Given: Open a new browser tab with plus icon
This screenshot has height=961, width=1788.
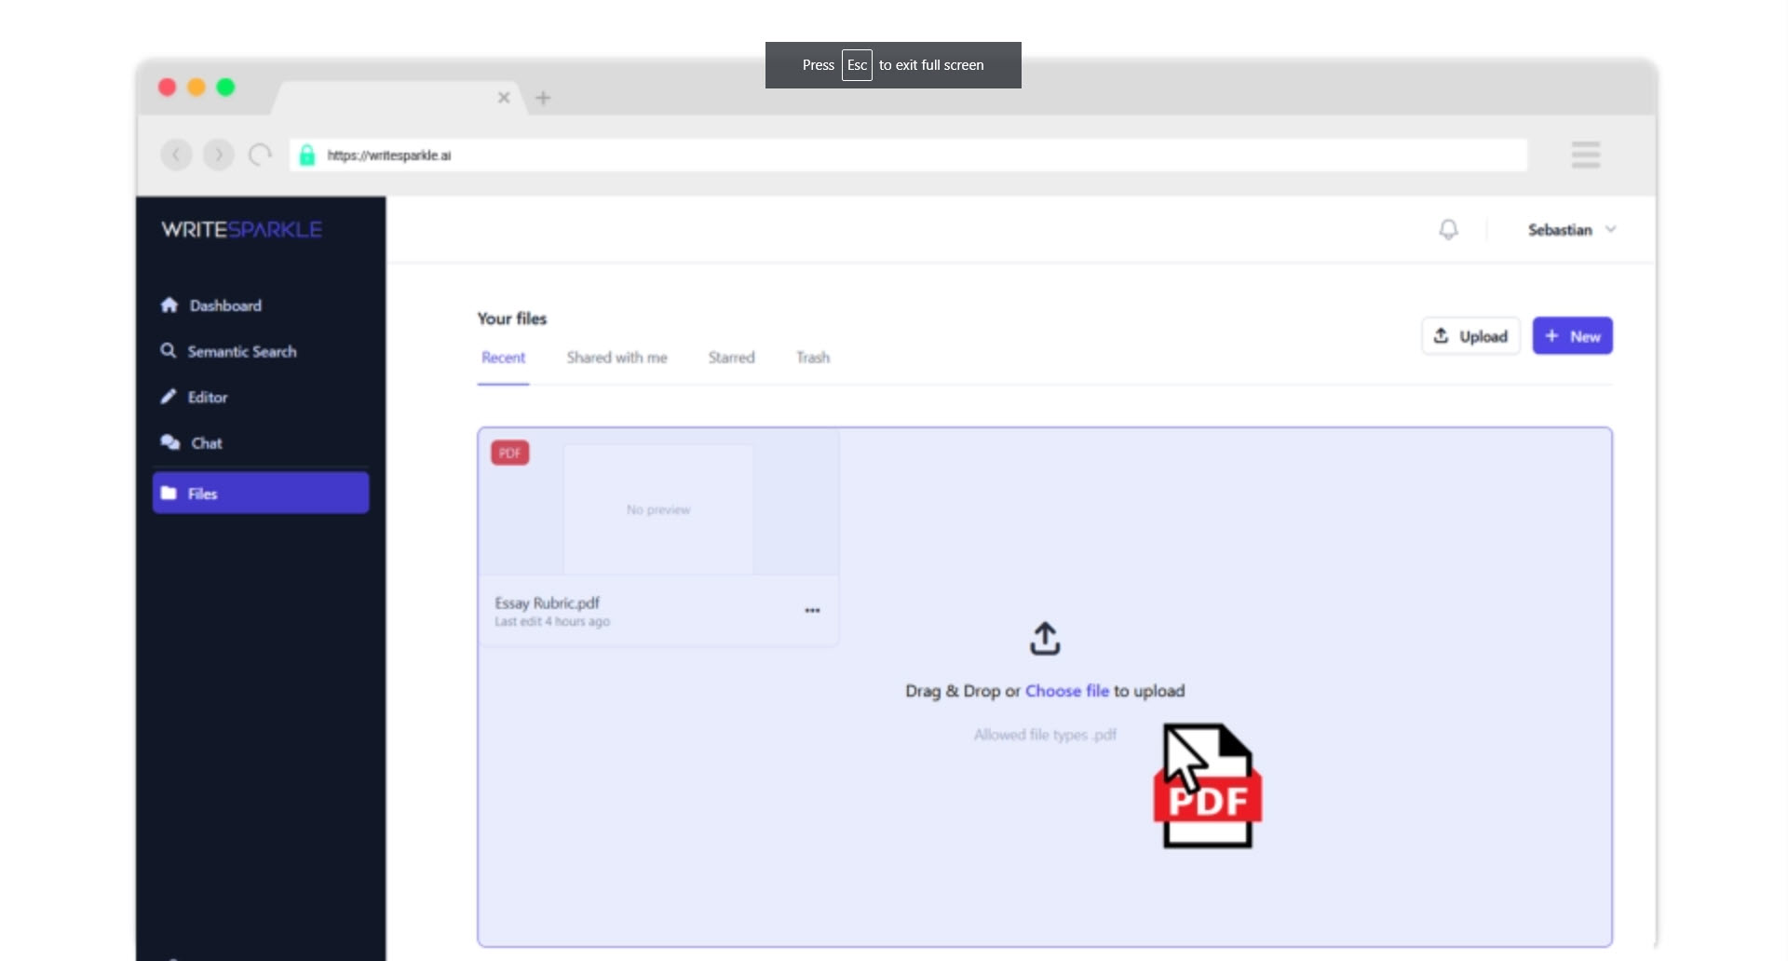Looking at the screenshot, I should [x=543, y=98].
